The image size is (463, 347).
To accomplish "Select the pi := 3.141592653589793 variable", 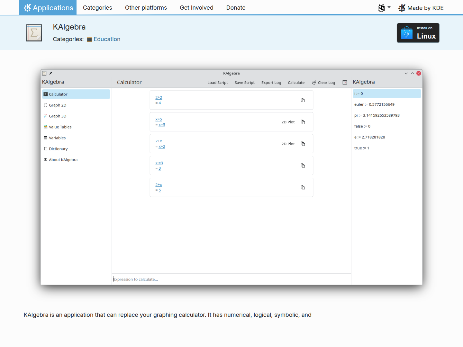I will tap(387, 115).
